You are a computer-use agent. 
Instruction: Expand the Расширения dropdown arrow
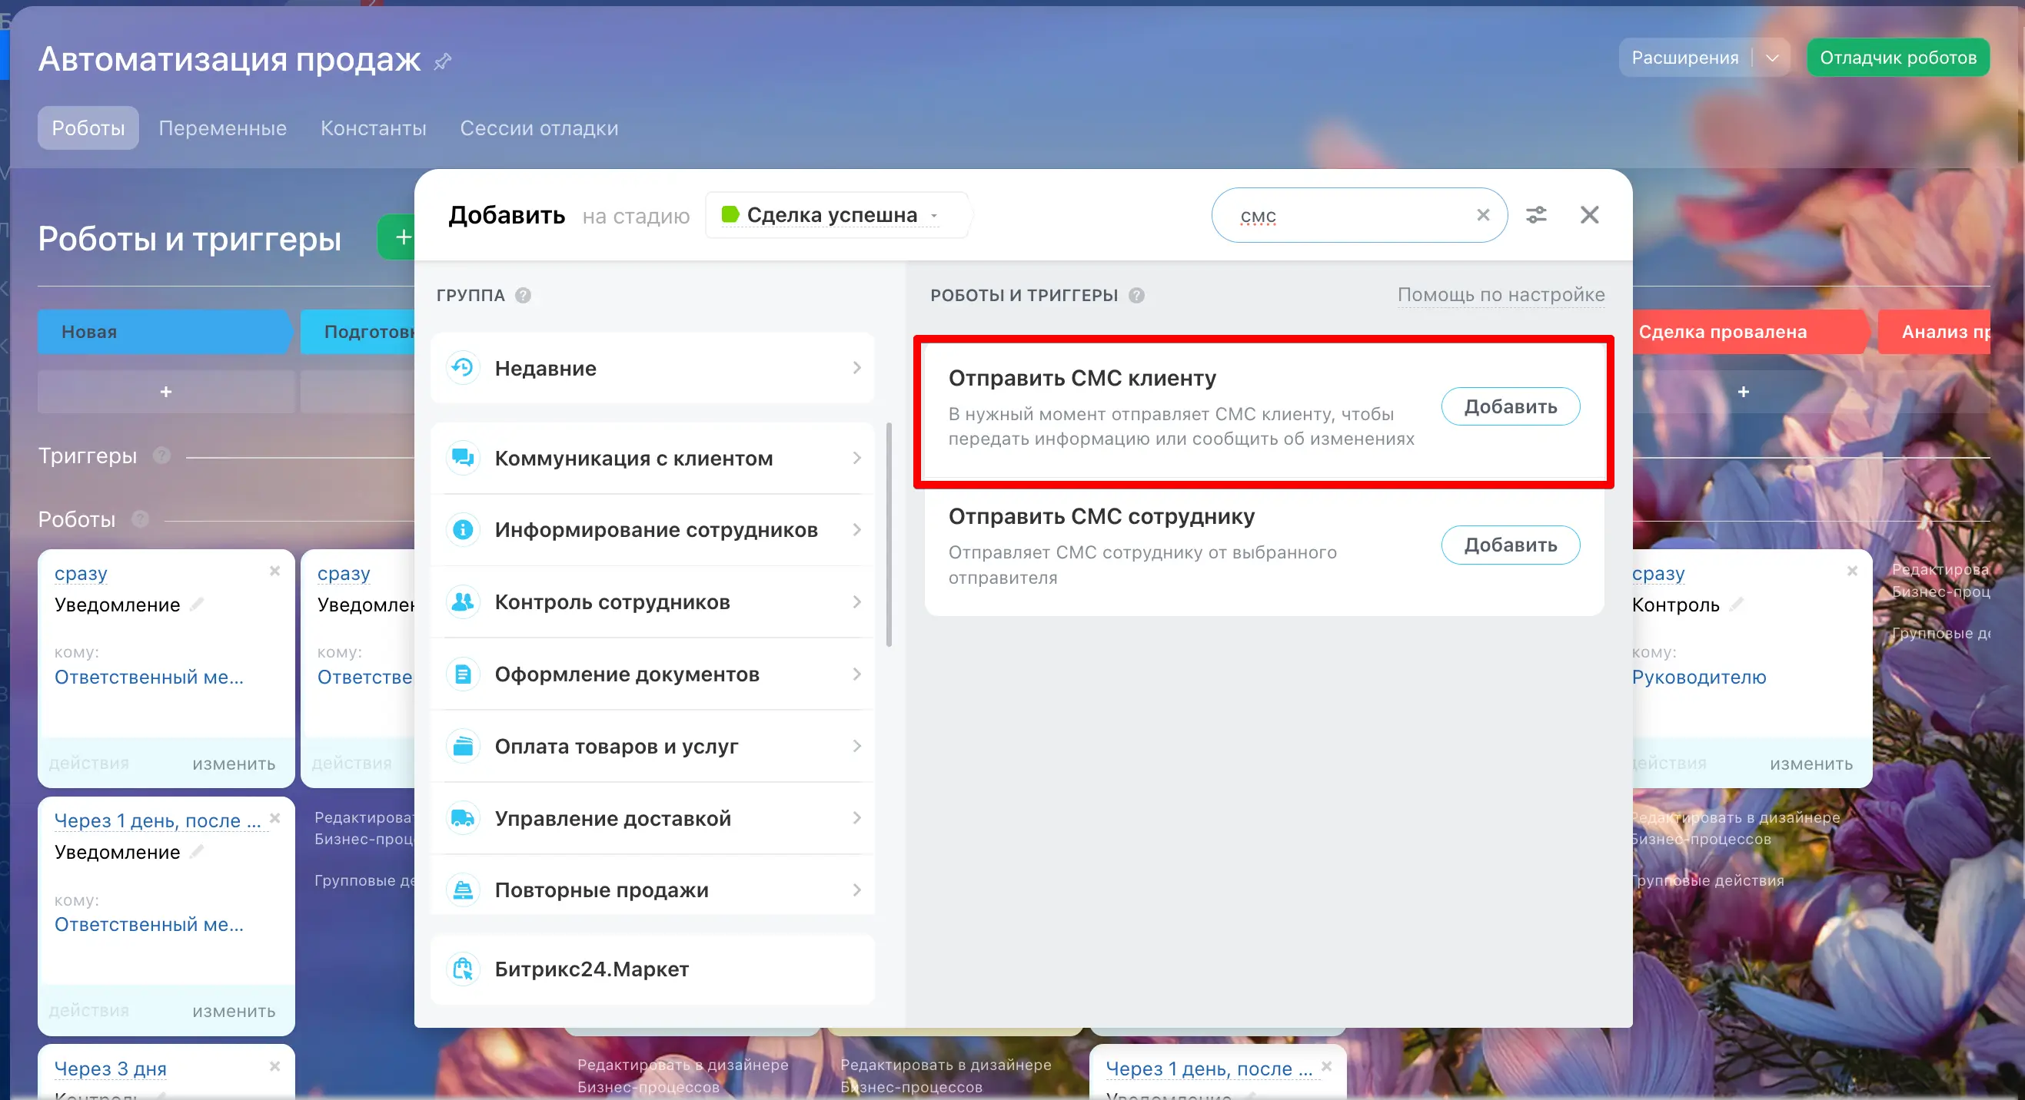coord(1772,58)
